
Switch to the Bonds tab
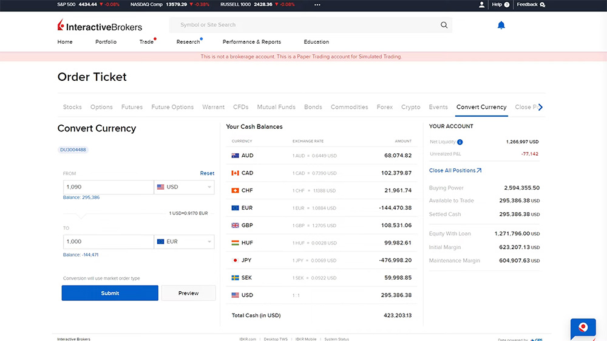(x=313, y=107)
